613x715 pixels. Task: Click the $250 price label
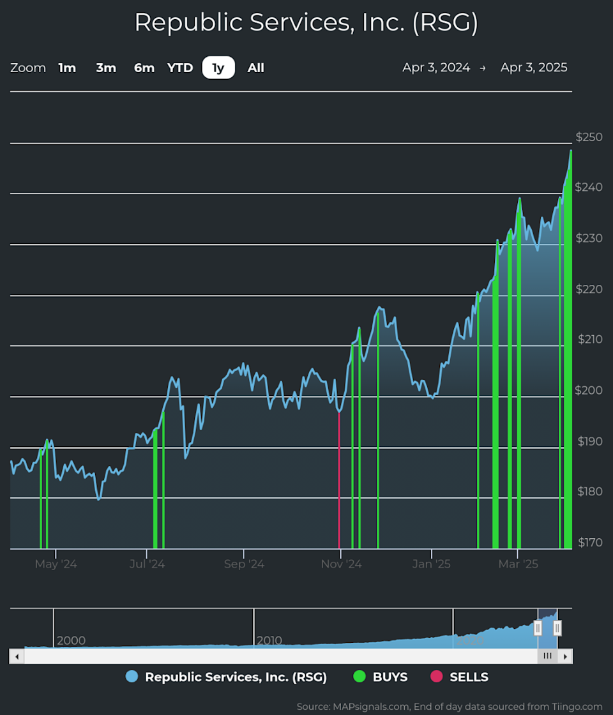(x=589, y=137)
